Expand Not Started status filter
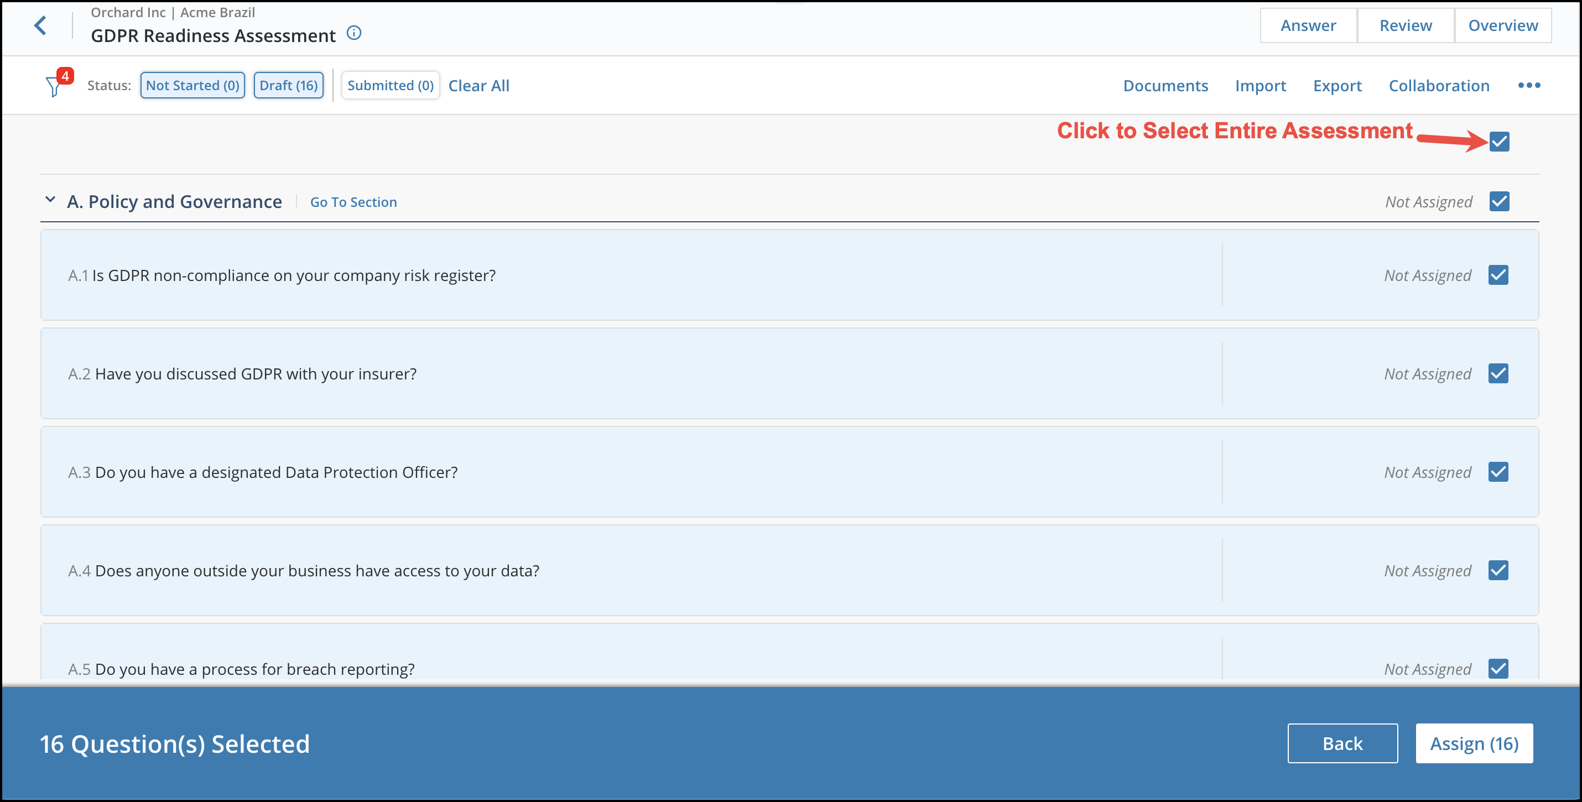The width and height of the screenshot is (1582, 802). point(191,85)
